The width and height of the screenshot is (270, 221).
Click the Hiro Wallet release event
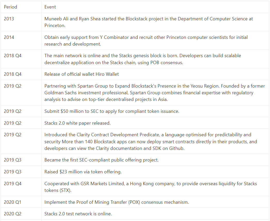coord(82,74)
